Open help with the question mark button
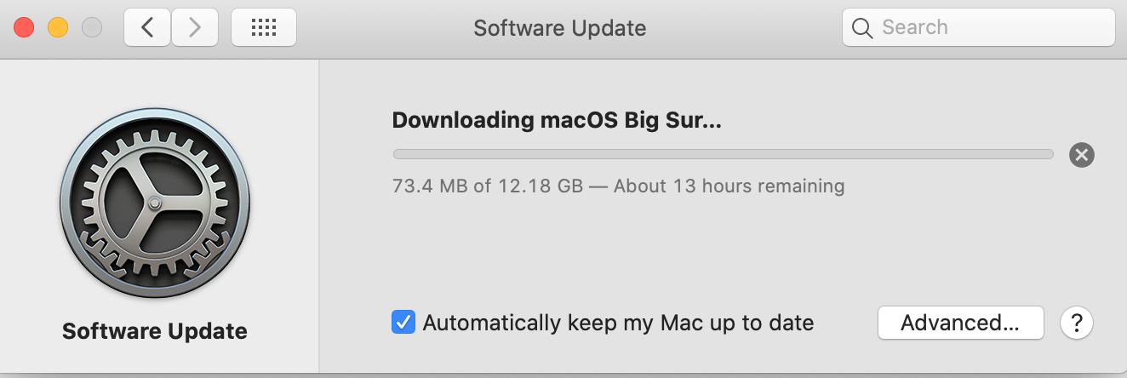The height and width of the screenshot is (378, 1127). 1077,323
